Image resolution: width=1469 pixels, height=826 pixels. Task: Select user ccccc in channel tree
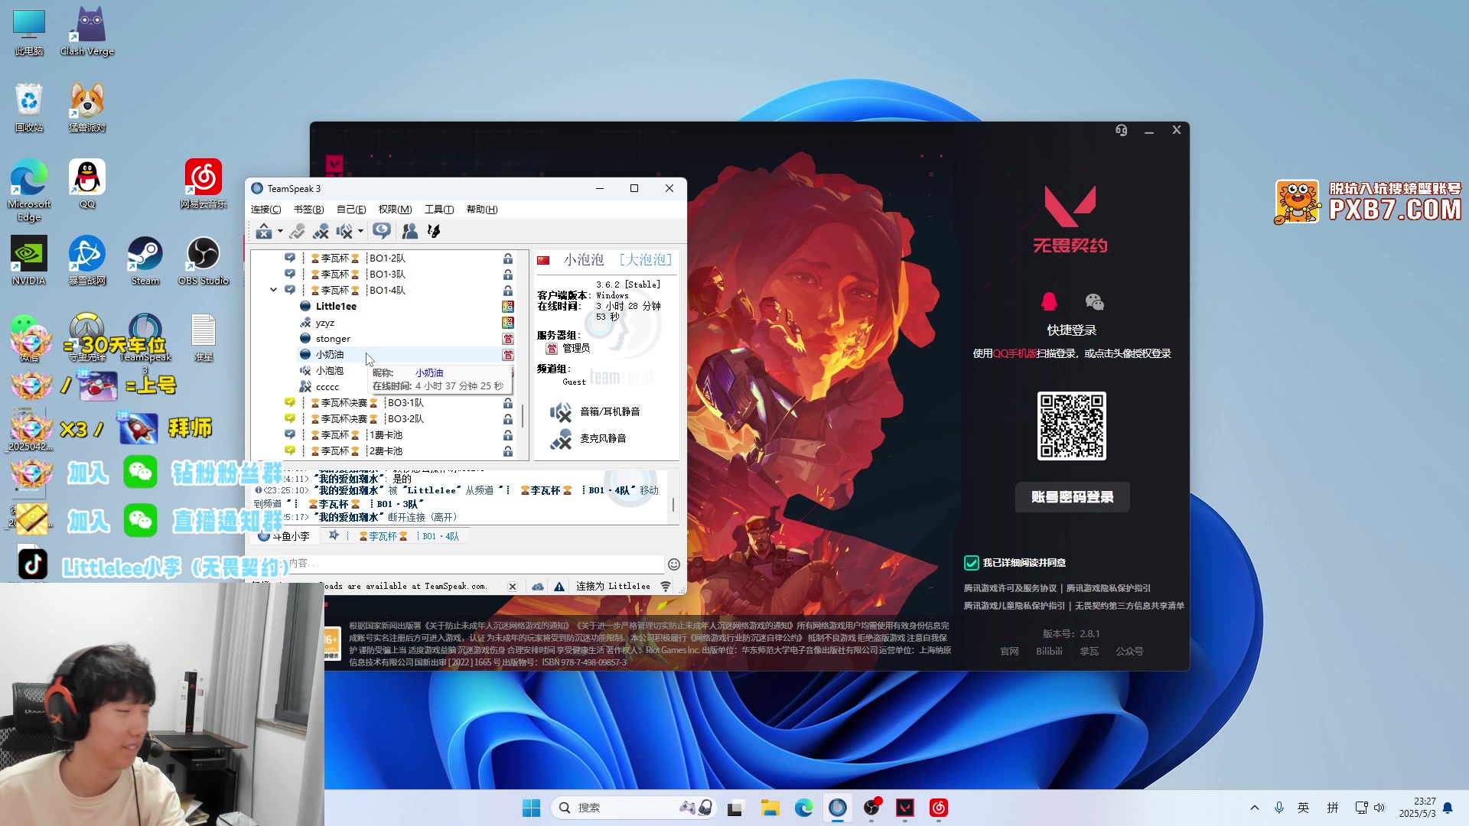[x=327, y=387]
